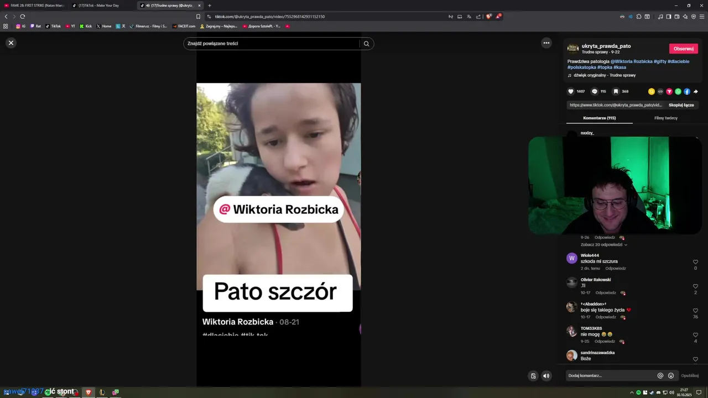708x398 pixels.
Task: Like the video with heart icon
Action: pos(571,91)
